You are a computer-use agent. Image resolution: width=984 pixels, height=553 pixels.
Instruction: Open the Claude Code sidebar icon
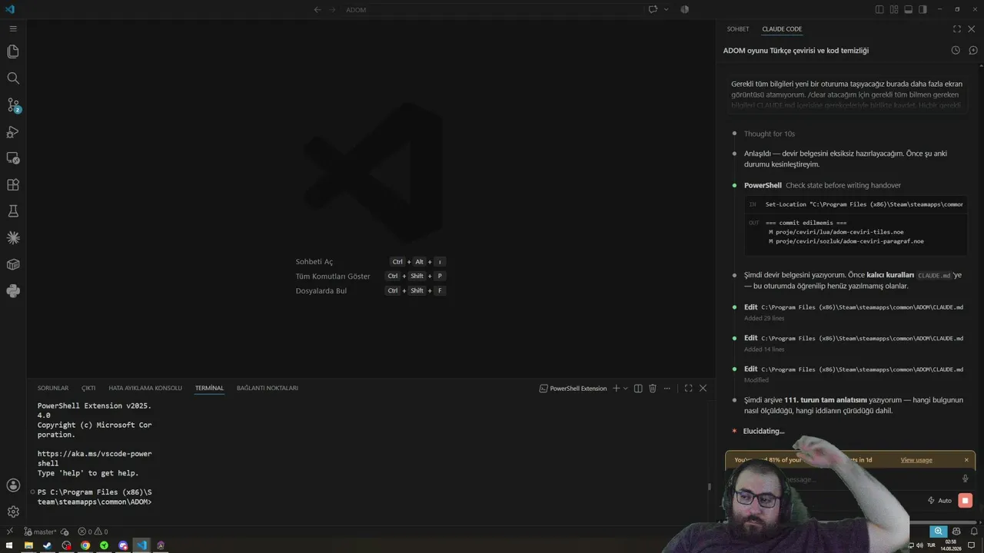[x=13, y=238]
